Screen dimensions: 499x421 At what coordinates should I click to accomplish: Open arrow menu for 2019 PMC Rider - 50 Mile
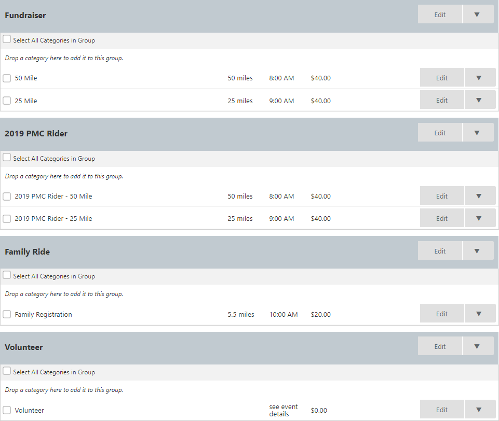click(480, 196)
